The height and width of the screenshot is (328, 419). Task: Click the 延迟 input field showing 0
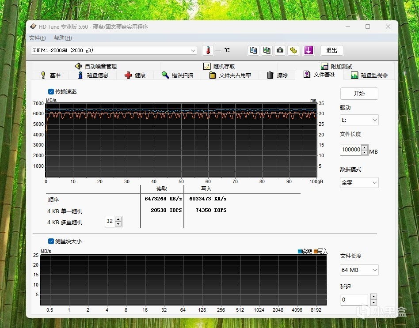pos(354,300)
